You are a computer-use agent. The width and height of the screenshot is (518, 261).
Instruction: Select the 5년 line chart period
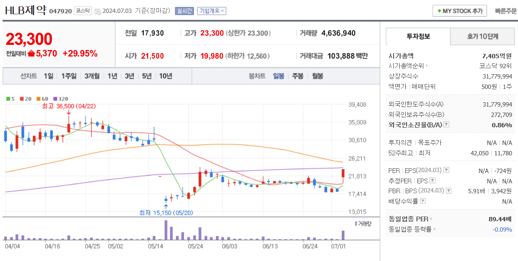click(147, 76)
